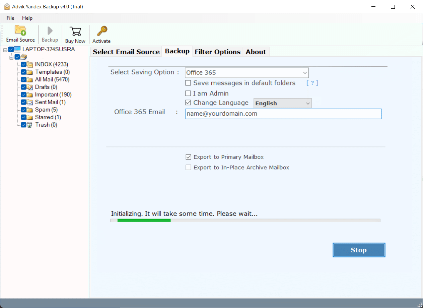The image size is (423, 308).
Task: Uncheck the Spam folder checkbox
Action: [23, 110]
